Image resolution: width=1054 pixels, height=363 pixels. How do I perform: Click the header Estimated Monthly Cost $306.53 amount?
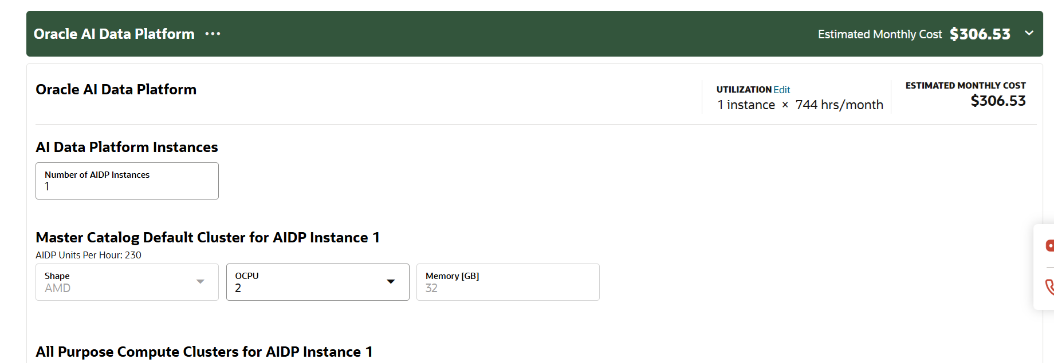(980, 34)
